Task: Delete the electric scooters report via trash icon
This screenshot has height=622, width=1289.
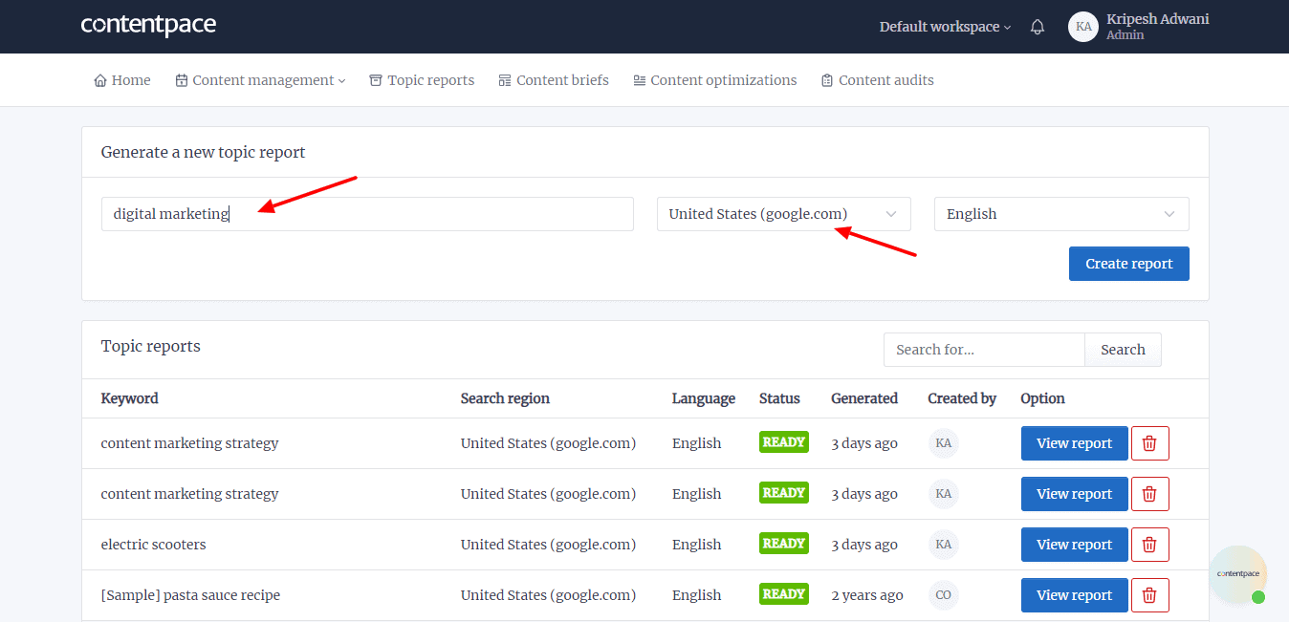Action: [x=1149, y=545]
